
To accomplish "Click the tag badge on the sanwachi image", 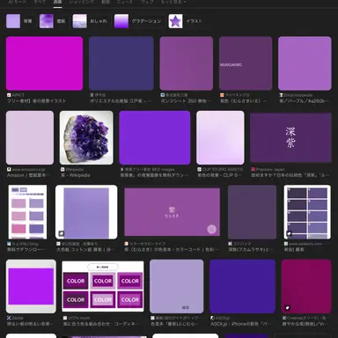I will pyautogui.click(x=290, y=233).
